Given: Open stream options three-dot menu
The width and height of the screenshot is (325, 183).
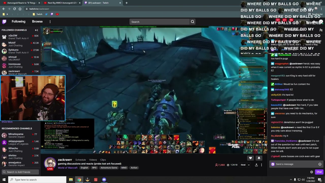Looking at the screenshot, I should coord(261,165).
